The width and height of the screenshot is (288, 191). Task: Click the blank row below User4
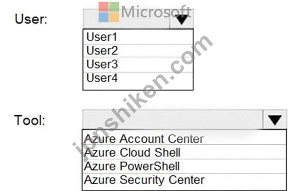coord(138,86)
